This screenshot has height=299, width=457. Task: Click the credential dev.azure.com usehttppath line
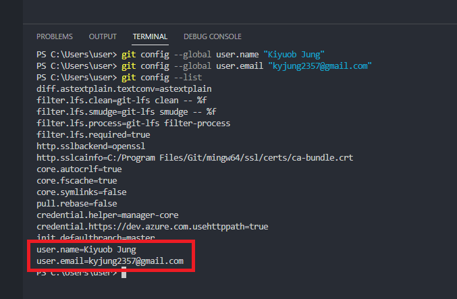[x=152, y=226]
